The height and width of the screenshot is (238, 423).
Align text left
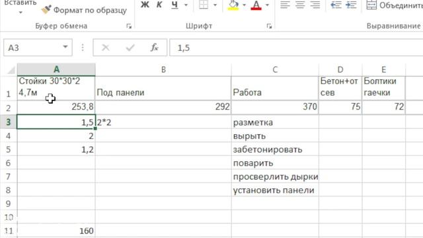(285, 5)
